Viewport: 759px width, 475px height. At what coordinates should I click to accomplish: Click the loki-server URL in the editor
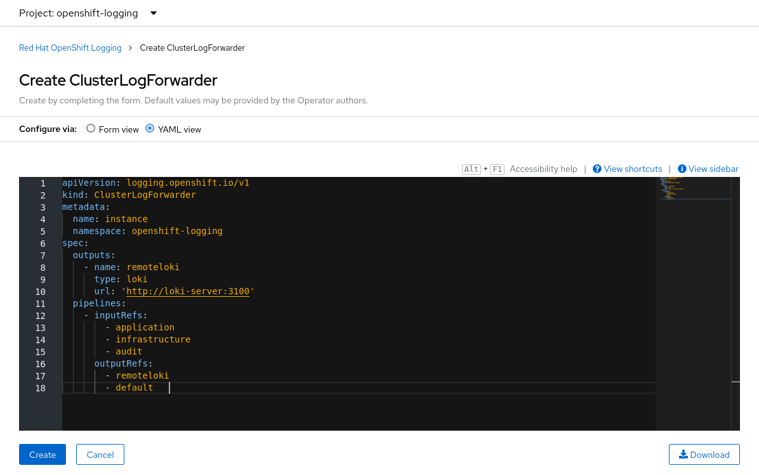[x=188, y=292]
